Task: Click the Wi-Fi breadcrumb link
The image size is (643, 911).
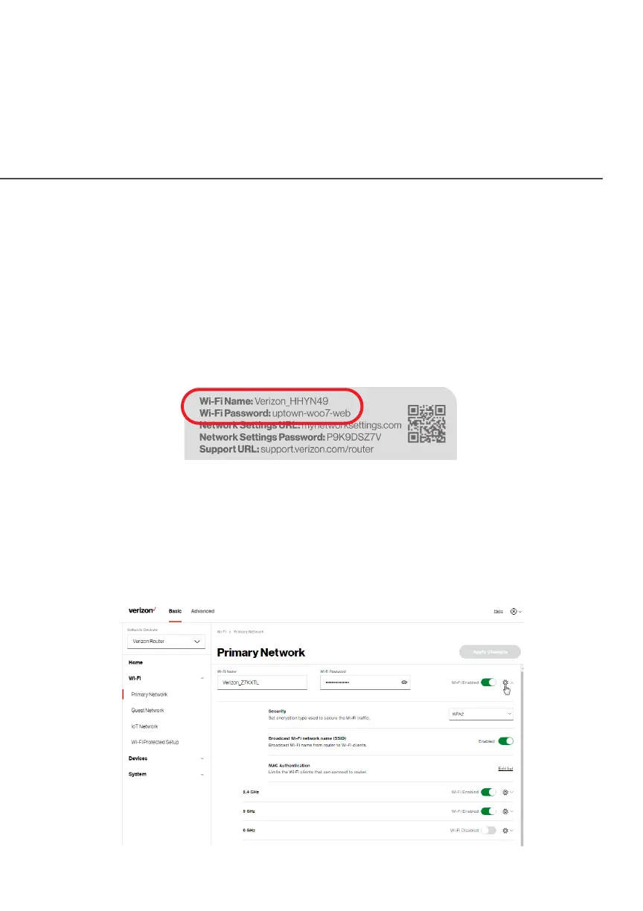Action: coord(221,631)
